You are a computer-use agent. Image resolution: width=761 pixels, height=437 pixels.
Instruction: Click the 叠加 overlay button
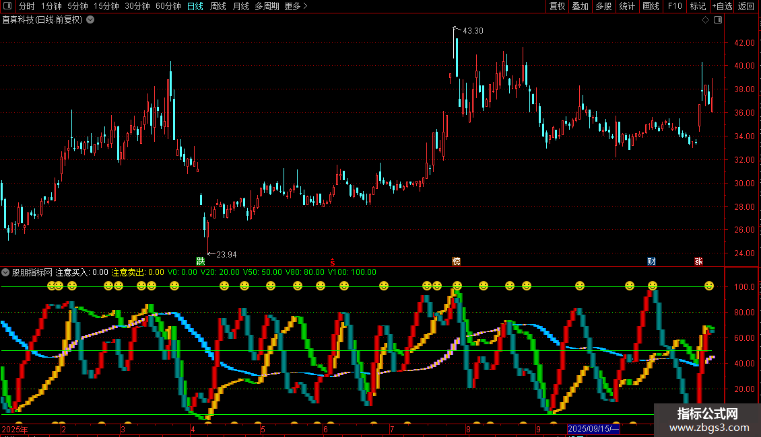(x=580, y=6)
